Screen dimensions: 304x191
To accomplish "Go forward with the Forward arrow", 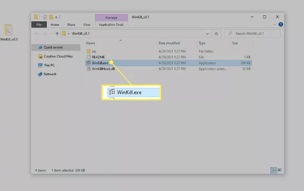I will point(45,34).
